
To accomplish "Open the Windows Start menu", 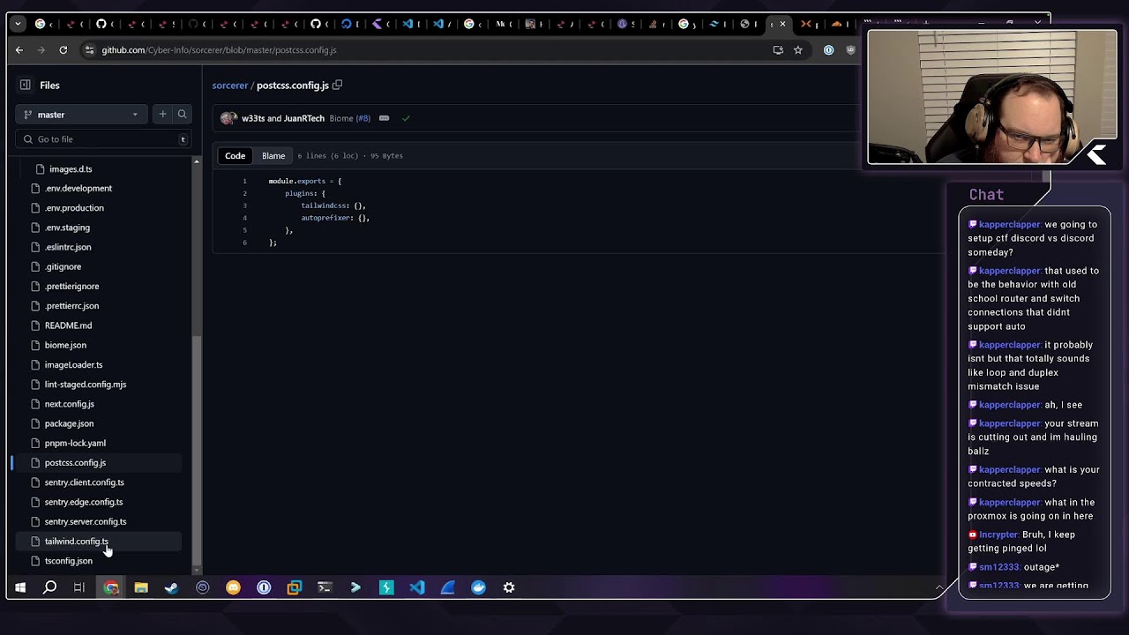I will [20, 587].
